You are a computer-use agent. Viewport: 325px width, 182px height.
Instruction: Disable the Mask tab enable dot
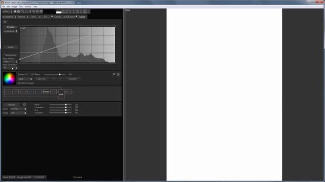tap(76, 16)
